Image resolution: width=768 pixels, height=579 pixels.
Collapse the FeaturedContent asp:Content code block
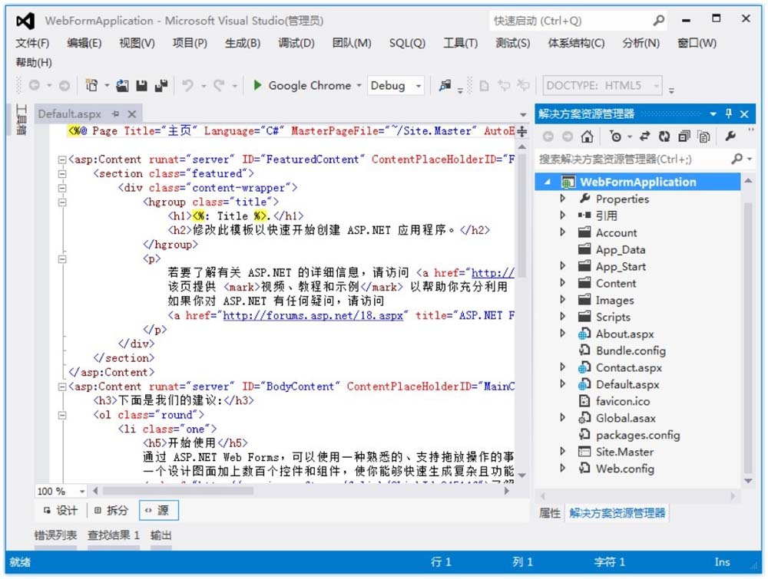pos(62,160)
